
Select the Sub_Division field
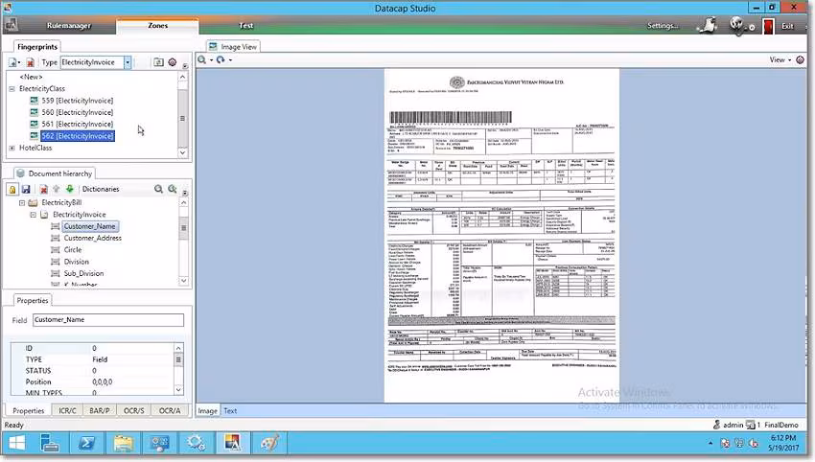(83, 273)
